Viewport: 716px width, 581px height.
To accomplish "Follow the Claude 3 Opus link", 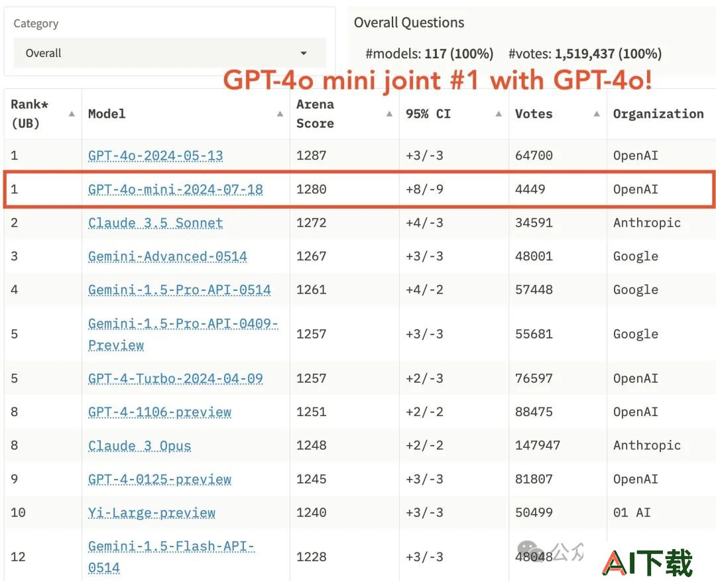I will 139,445.
